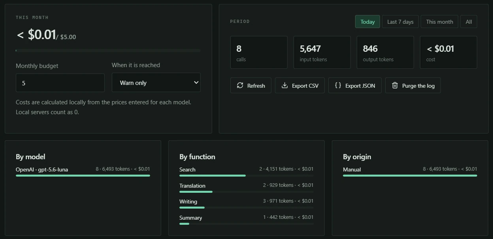493x239 pixels.
Task: Click the 'Search' function label
Action: point(187,169)
